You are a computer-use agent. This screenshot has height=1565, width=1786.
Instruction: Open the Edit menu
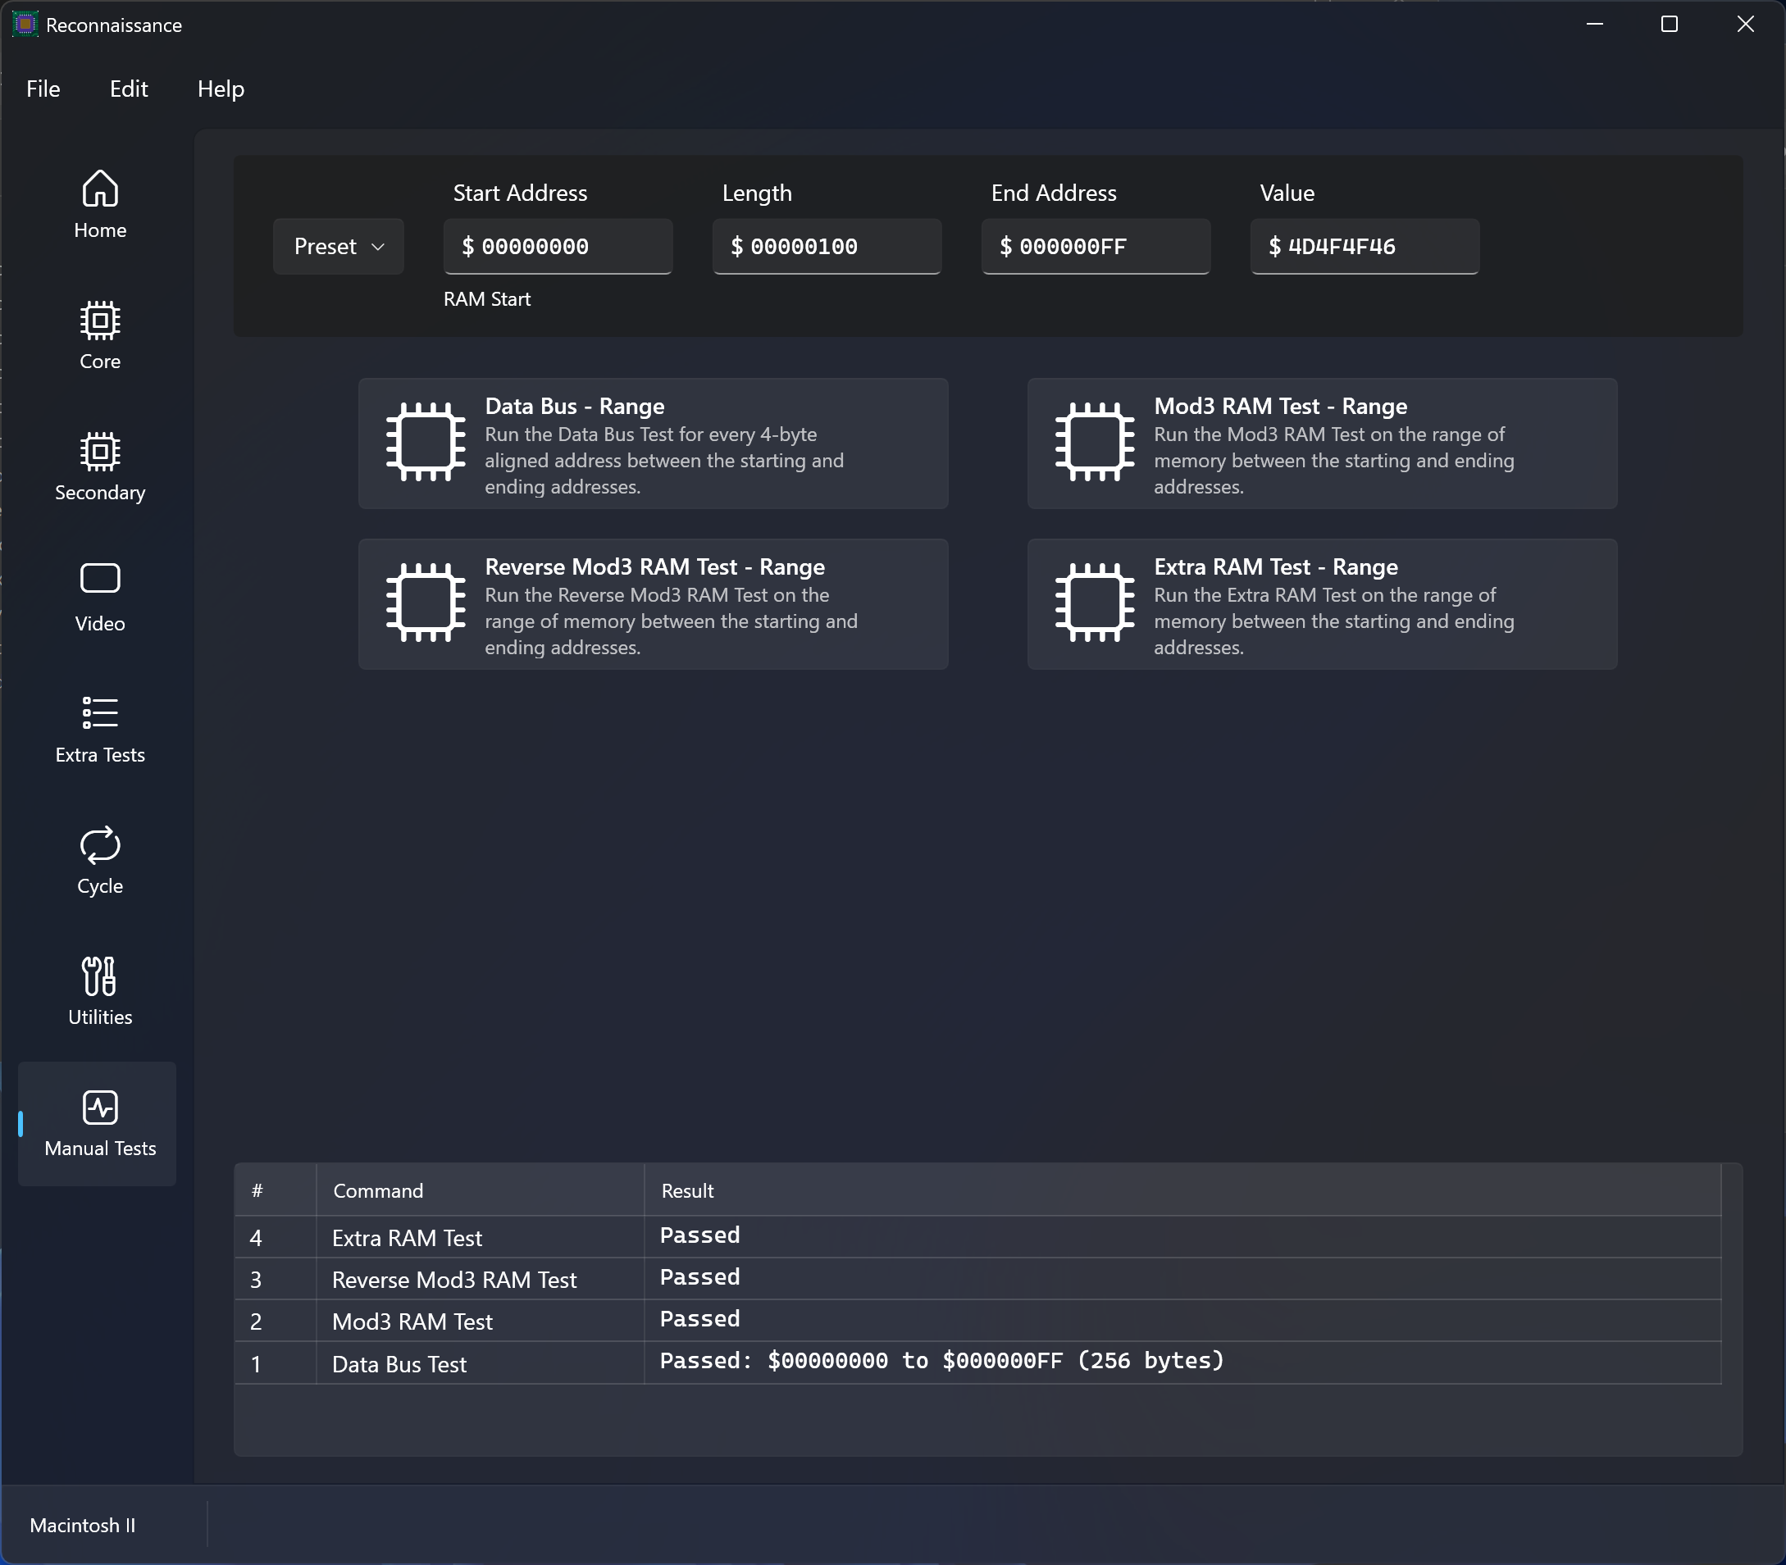129,89
